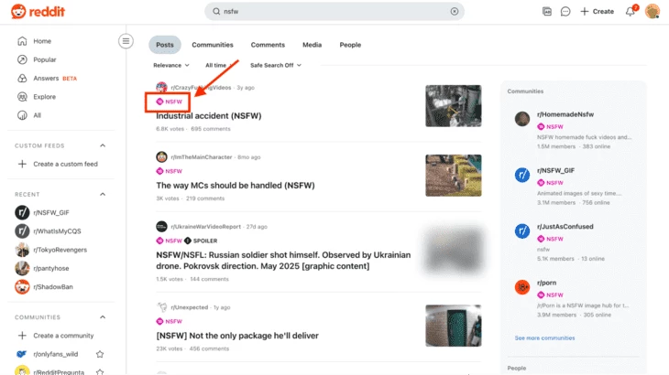Click r/JustAsConfused avatar in Communities panel
Image resolution: width=669 pixels, height=375 pixels.
pos(522,231)
